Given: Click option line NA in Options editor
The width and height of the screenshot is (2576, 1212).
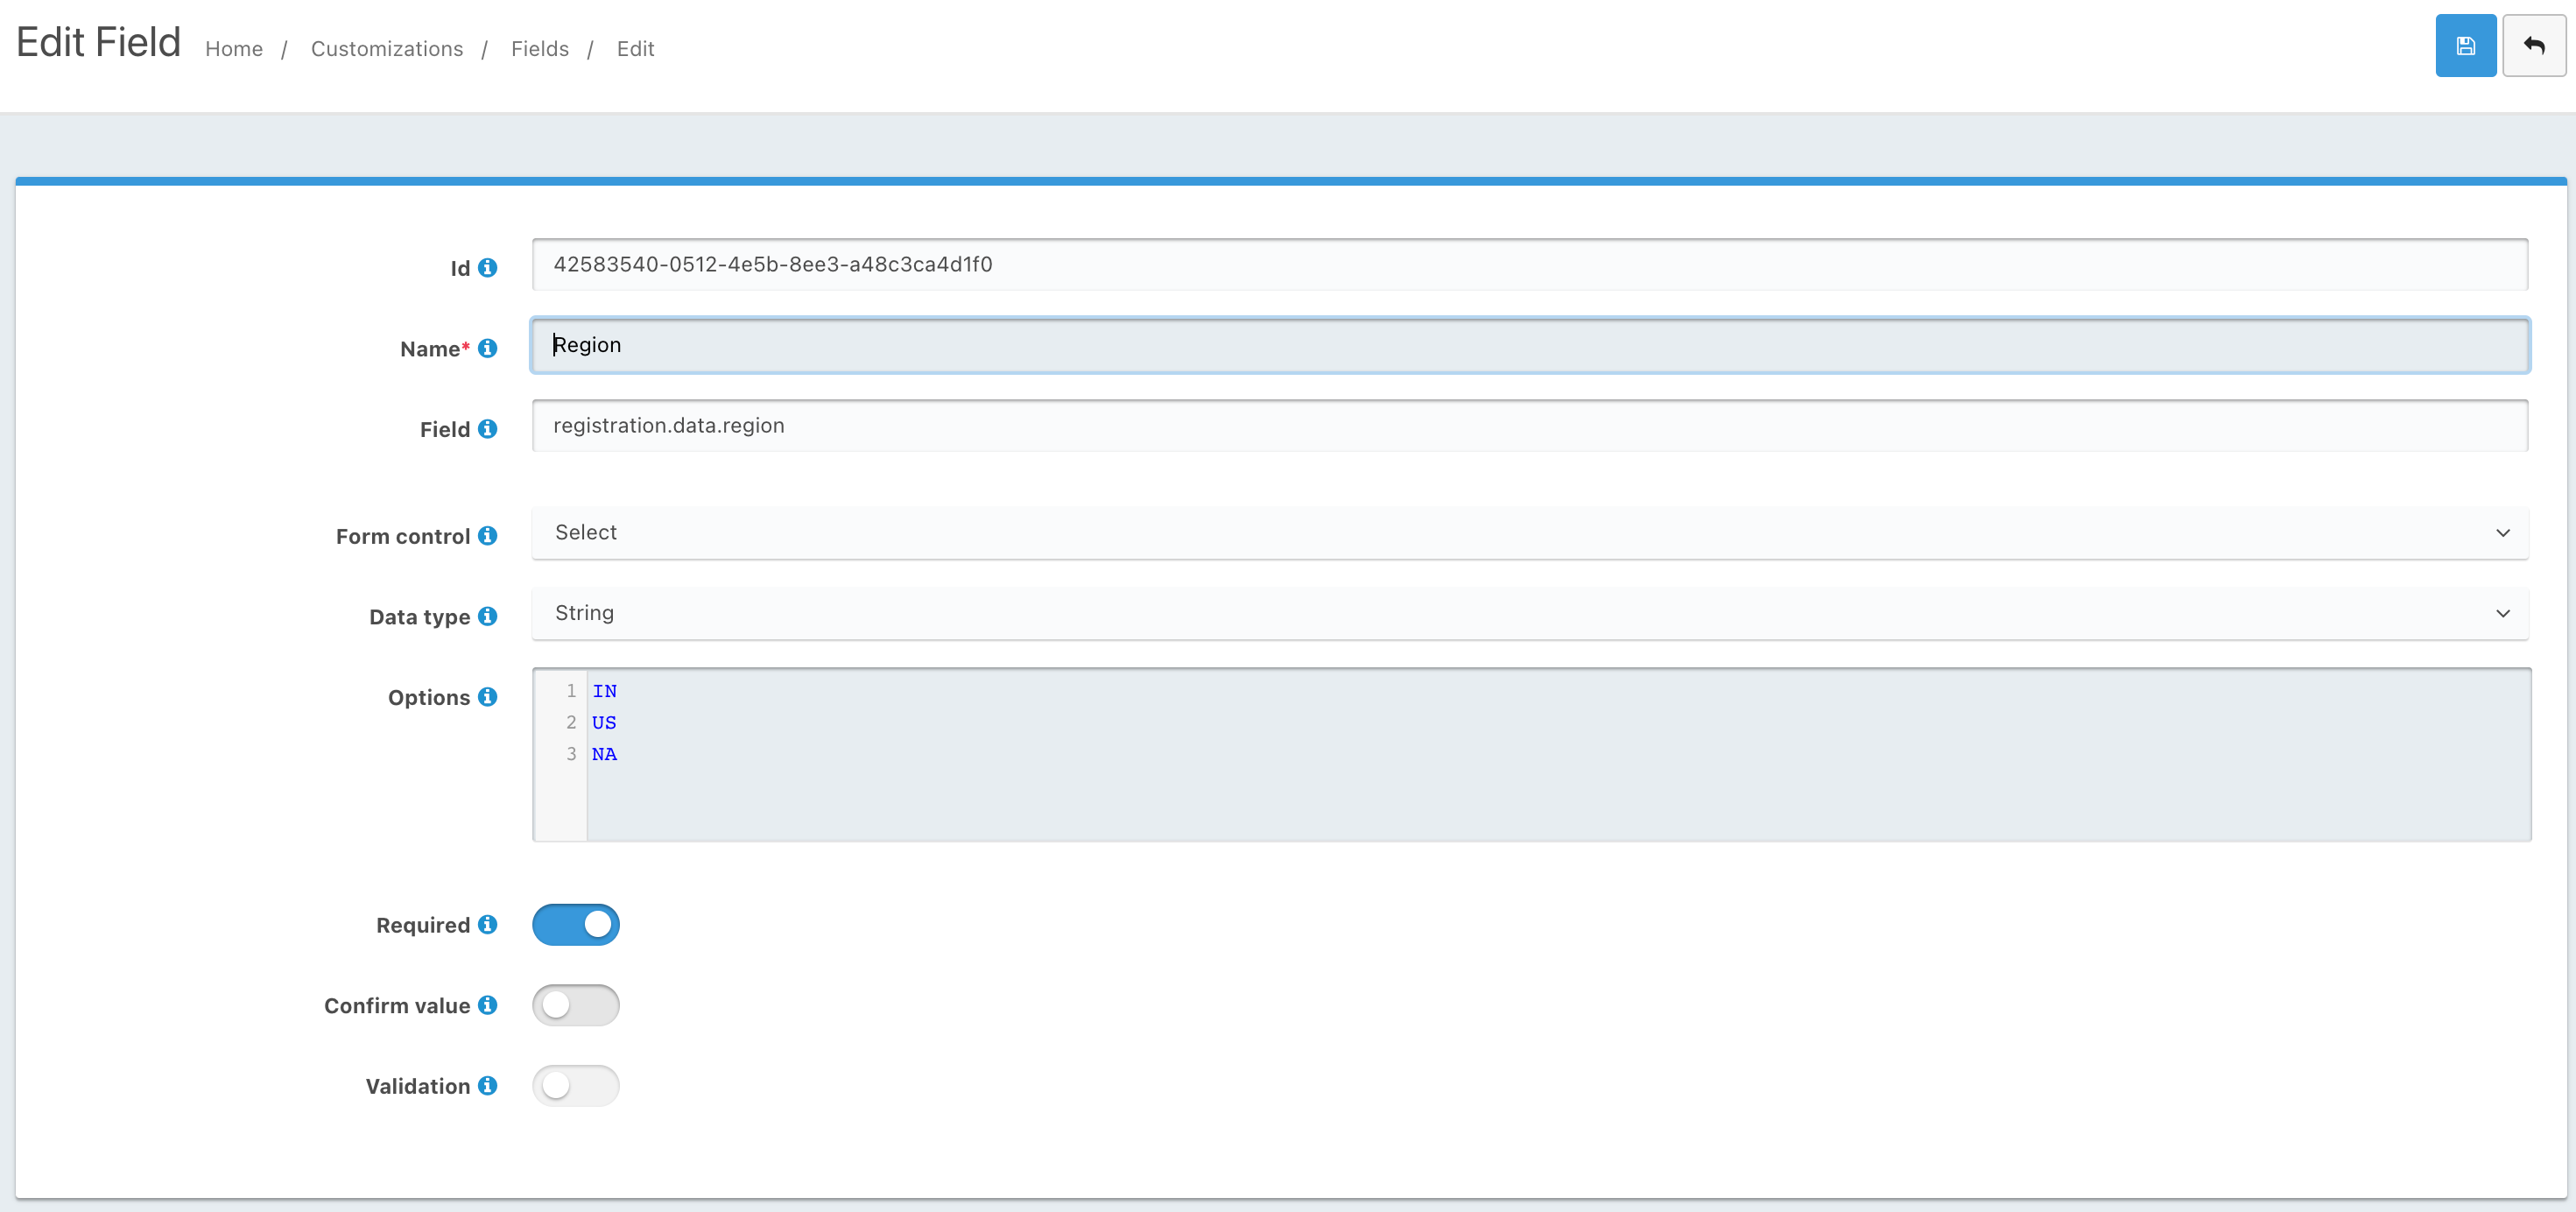Looking at the screenshot, I should (x=604, y=754).
